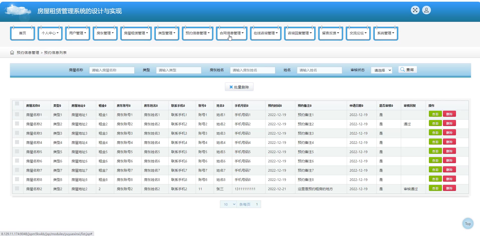480x236 pixels.
Task: Open the 在线咨询管理 menu
Action: coord(266,33)
